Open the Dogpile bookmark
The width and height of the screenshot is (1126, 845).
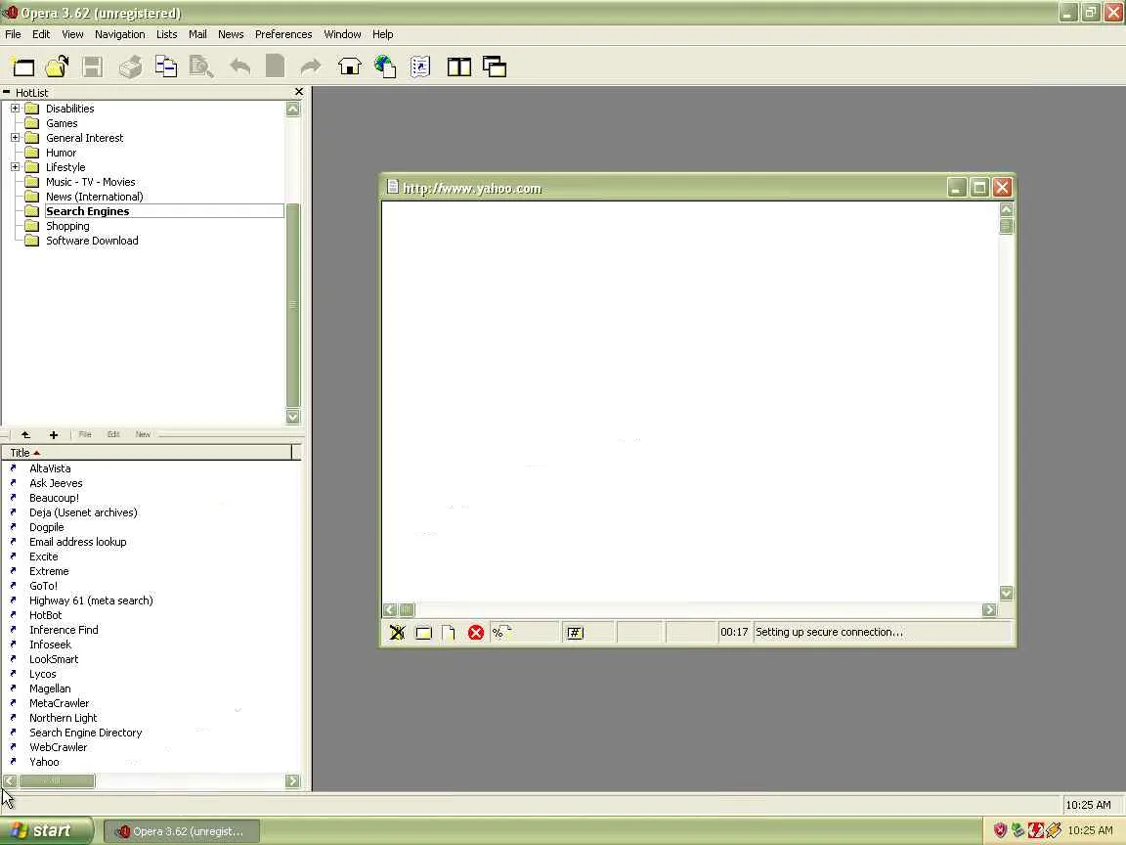47,527
